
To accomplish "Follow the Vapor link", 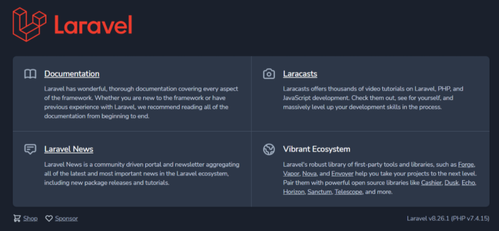I will 291,174.
